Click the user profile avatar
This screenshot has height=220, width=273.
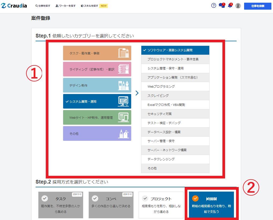click(x=238, y=6)
